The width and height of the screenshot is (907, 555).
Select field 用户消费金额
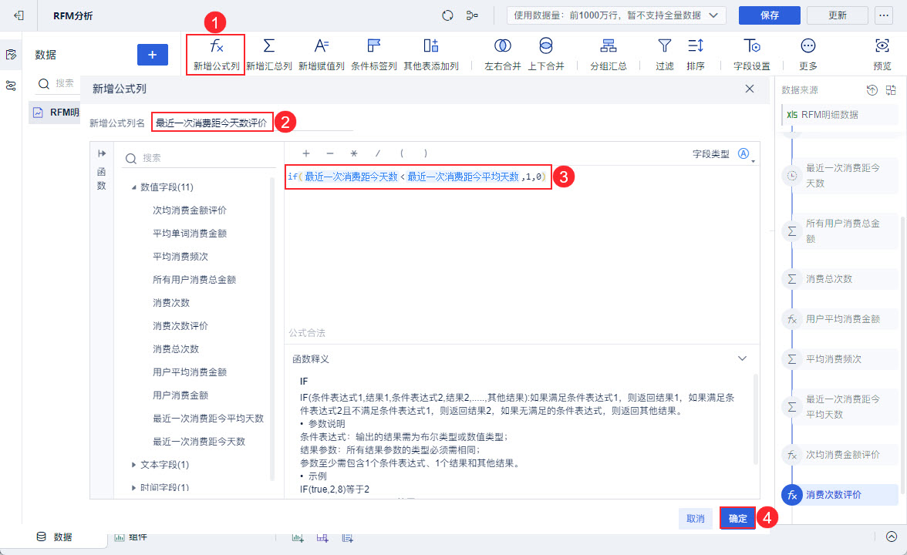tap(180, 395)
